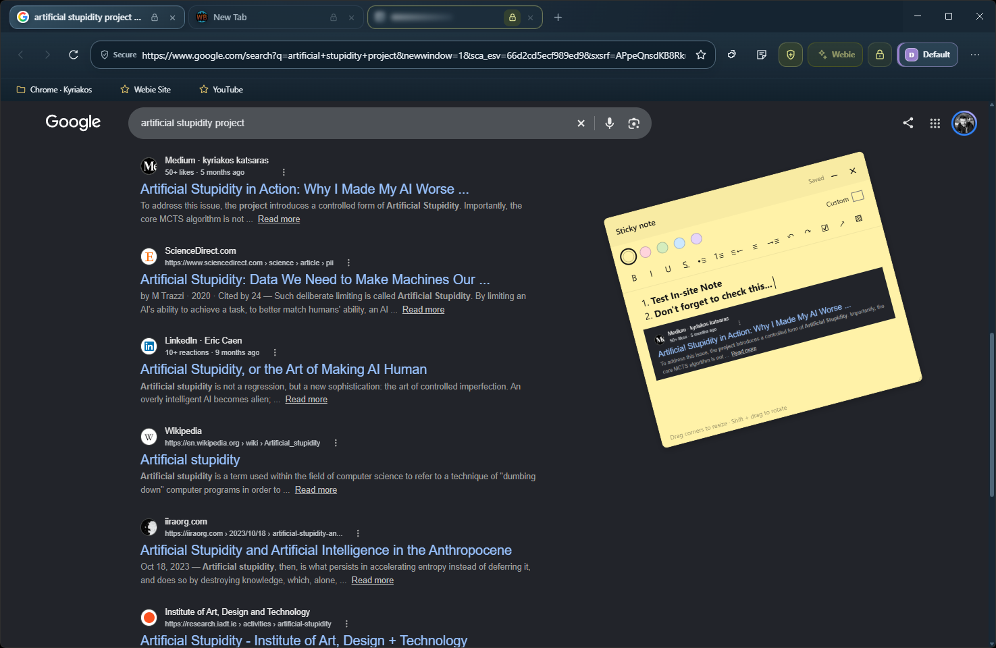996x648 pixels.
Task: Open the Webie Site bookmark
Action: (145, 89)
